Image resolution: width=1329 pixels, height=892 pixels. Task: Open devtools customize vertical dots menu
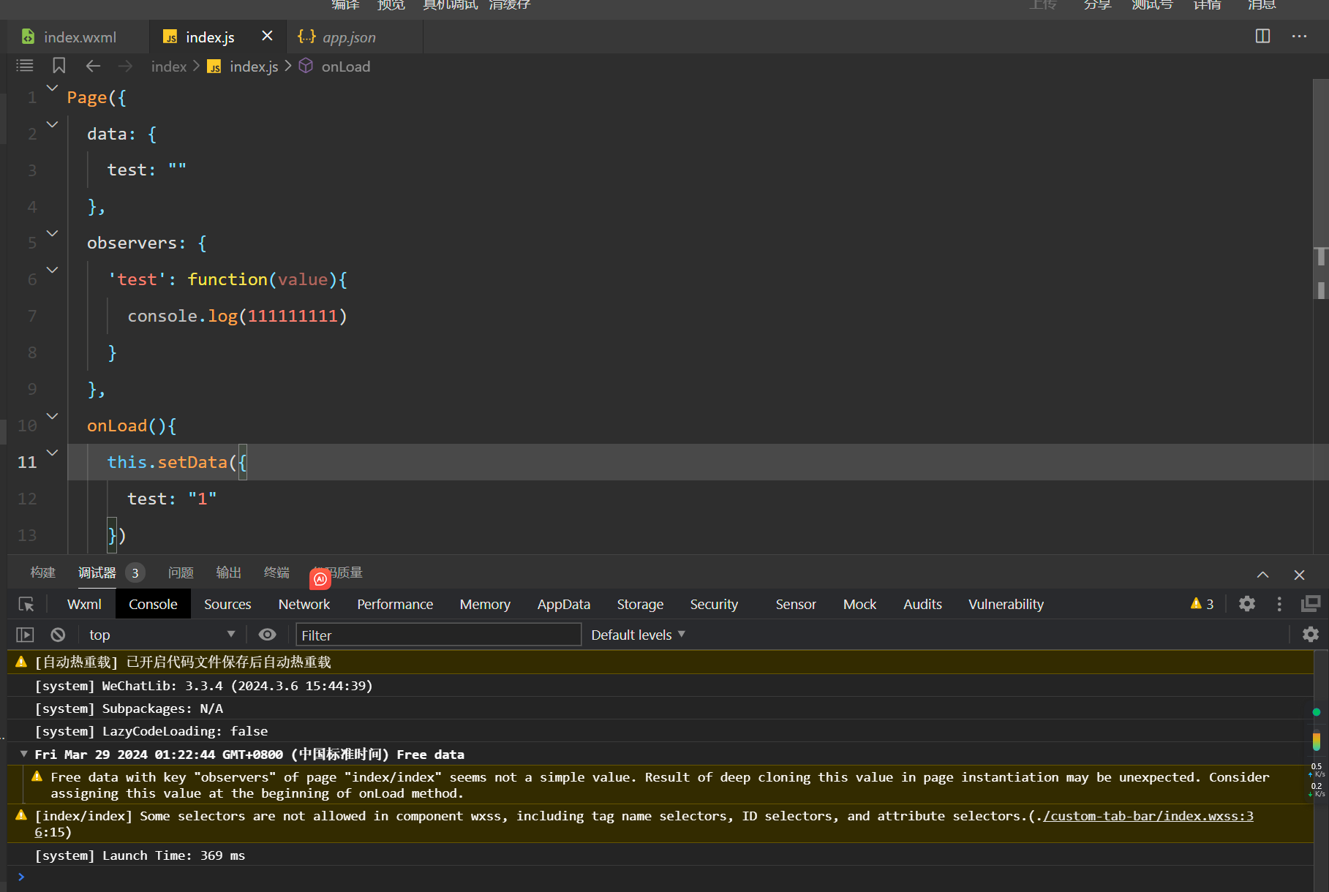[x=1279, y=604]
